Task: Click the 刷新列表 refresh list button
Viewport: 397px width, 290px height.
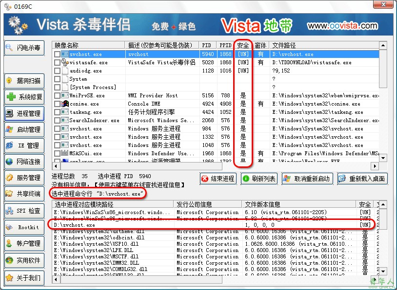Action: point(259,179)
